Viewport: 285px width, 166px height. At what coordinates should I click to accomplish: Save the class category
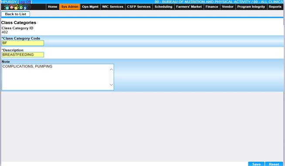tap(256, 164)
